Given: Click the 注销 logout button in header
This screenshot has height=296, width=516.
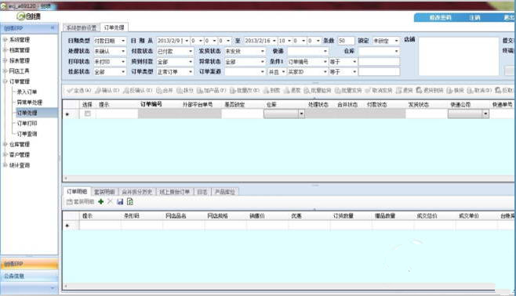Looking at the screenshot, I should coord(474,18).
